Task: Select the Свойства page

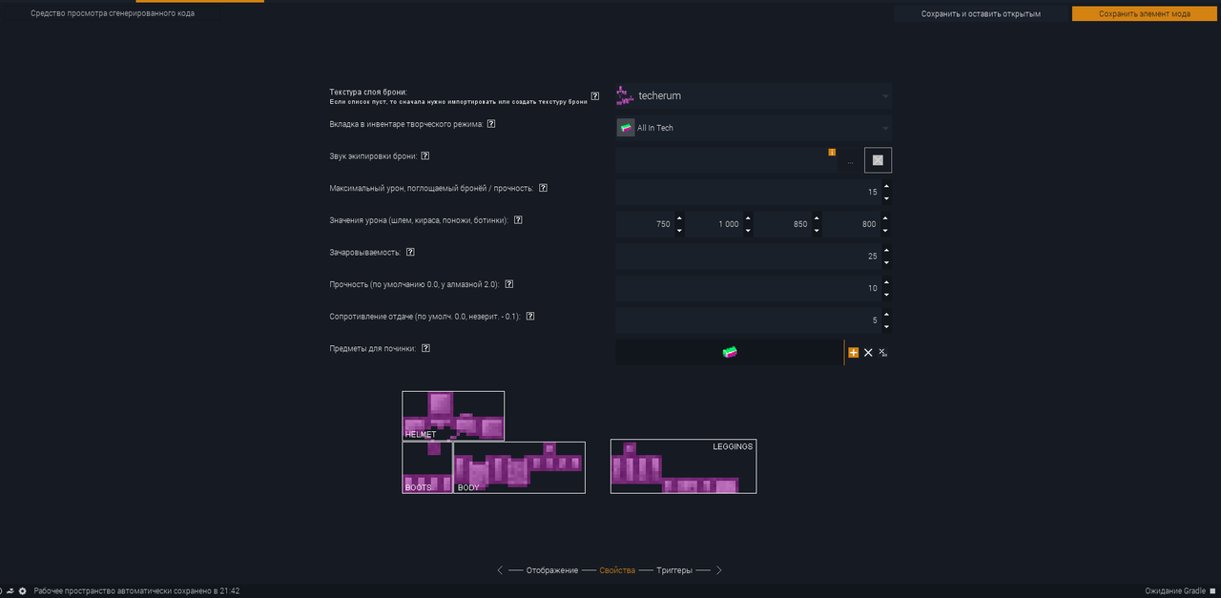Action: tap(617, 570)
